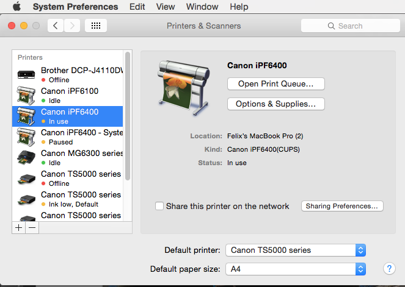405x287 pixels.
Task: Click the Sharing Preferences button
Action: (x=342, y=207)
